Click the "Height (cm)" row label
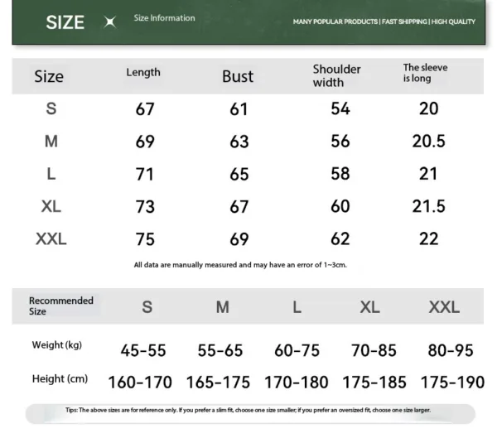This screenshot has width=497, height=438. point(60,379)
